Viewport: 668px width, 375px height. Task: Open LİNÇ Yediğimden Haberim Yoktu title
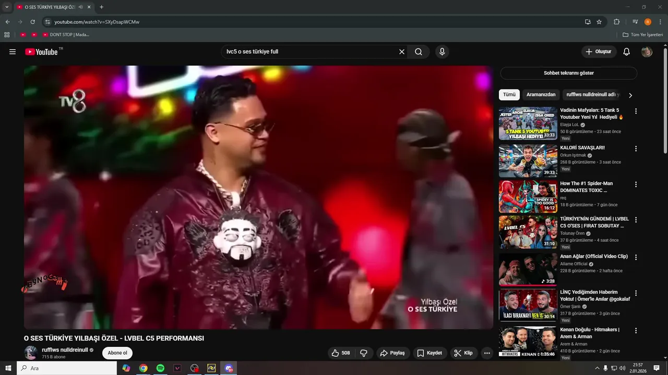click(x=595, y=296)
